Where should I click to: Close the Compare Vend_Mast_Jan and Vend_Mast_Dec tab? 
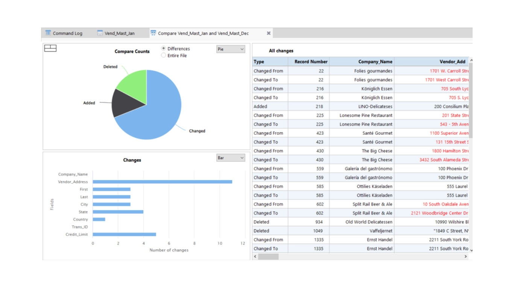tap(269, 33)
